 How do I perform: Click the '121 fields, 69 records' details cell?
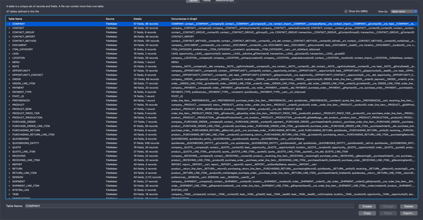146,79
